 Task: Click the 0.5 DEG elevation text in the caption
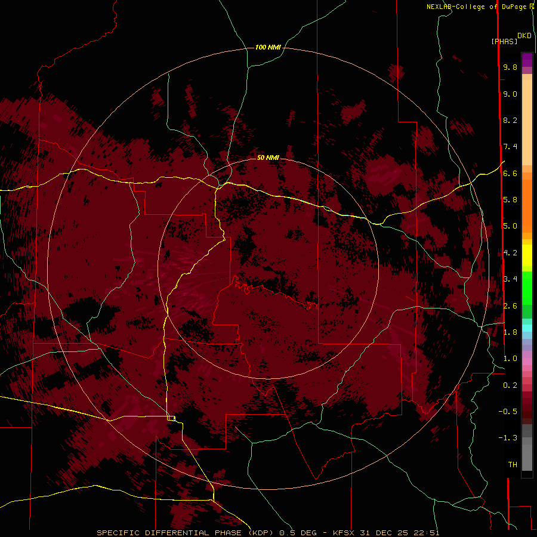[x=298, y=533]
